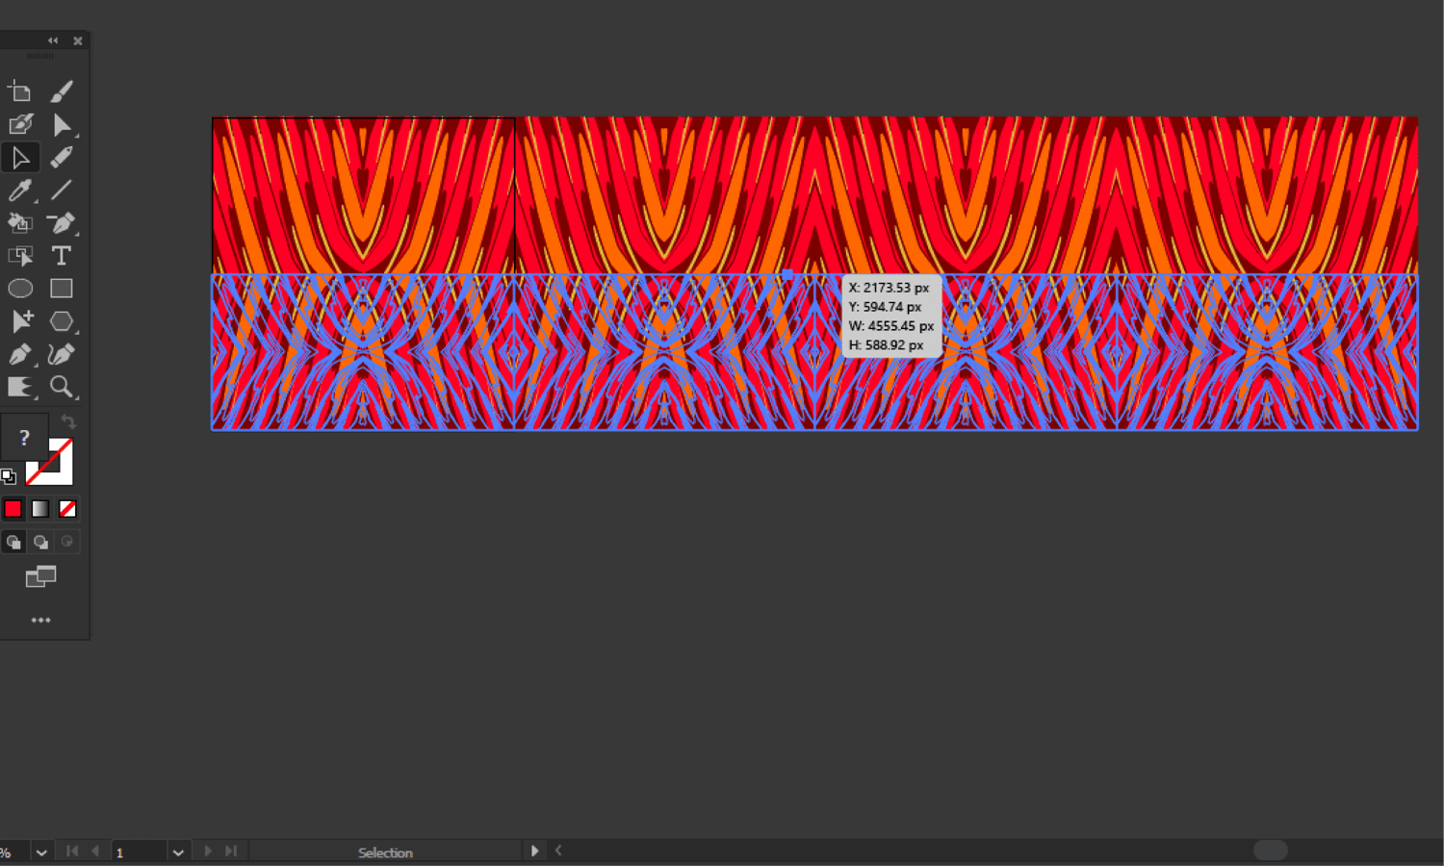1444x866 pixels.
Task: Activate the Zoom magnifier tool
Action: (x=62, y=387)
